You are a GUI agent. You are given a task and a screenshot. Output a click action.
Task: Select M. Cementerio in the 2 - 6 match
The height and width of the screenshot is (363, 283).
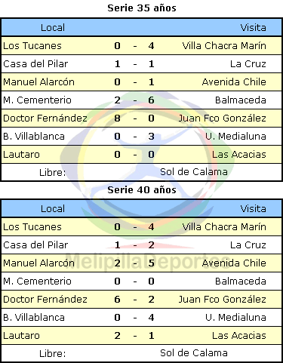pos(37,100)
